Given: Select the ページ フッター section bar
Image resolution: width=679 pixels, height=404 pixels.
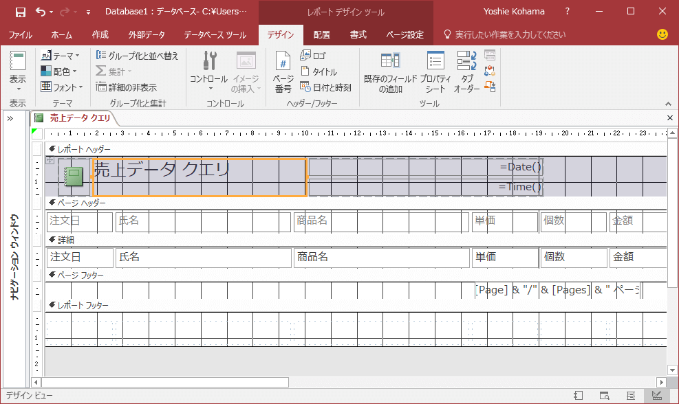Looking at the screenshot, I should coord(356,275).
